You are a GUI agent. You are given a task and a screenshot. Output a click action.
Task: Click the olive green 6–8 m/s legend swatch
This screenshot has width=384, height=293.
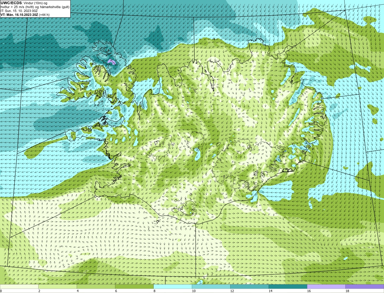tap(134, 286)
